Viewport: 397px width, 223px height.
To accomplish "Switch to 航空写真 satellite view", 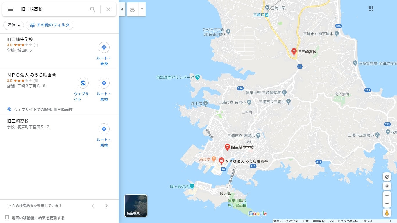I will pyautogui.click(x=136, y=206).
